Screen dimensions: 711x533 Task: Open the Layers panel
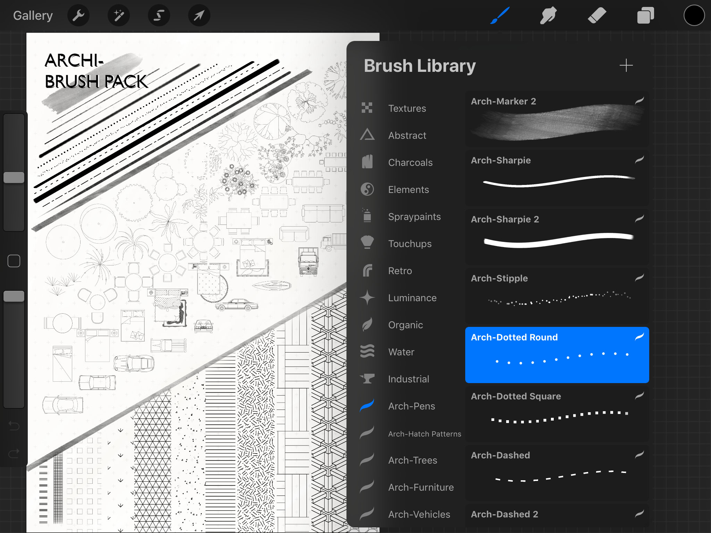click(x=645, y=15)
